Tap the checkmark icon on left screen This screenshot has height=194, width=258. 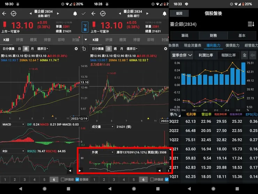pos(84,14)
